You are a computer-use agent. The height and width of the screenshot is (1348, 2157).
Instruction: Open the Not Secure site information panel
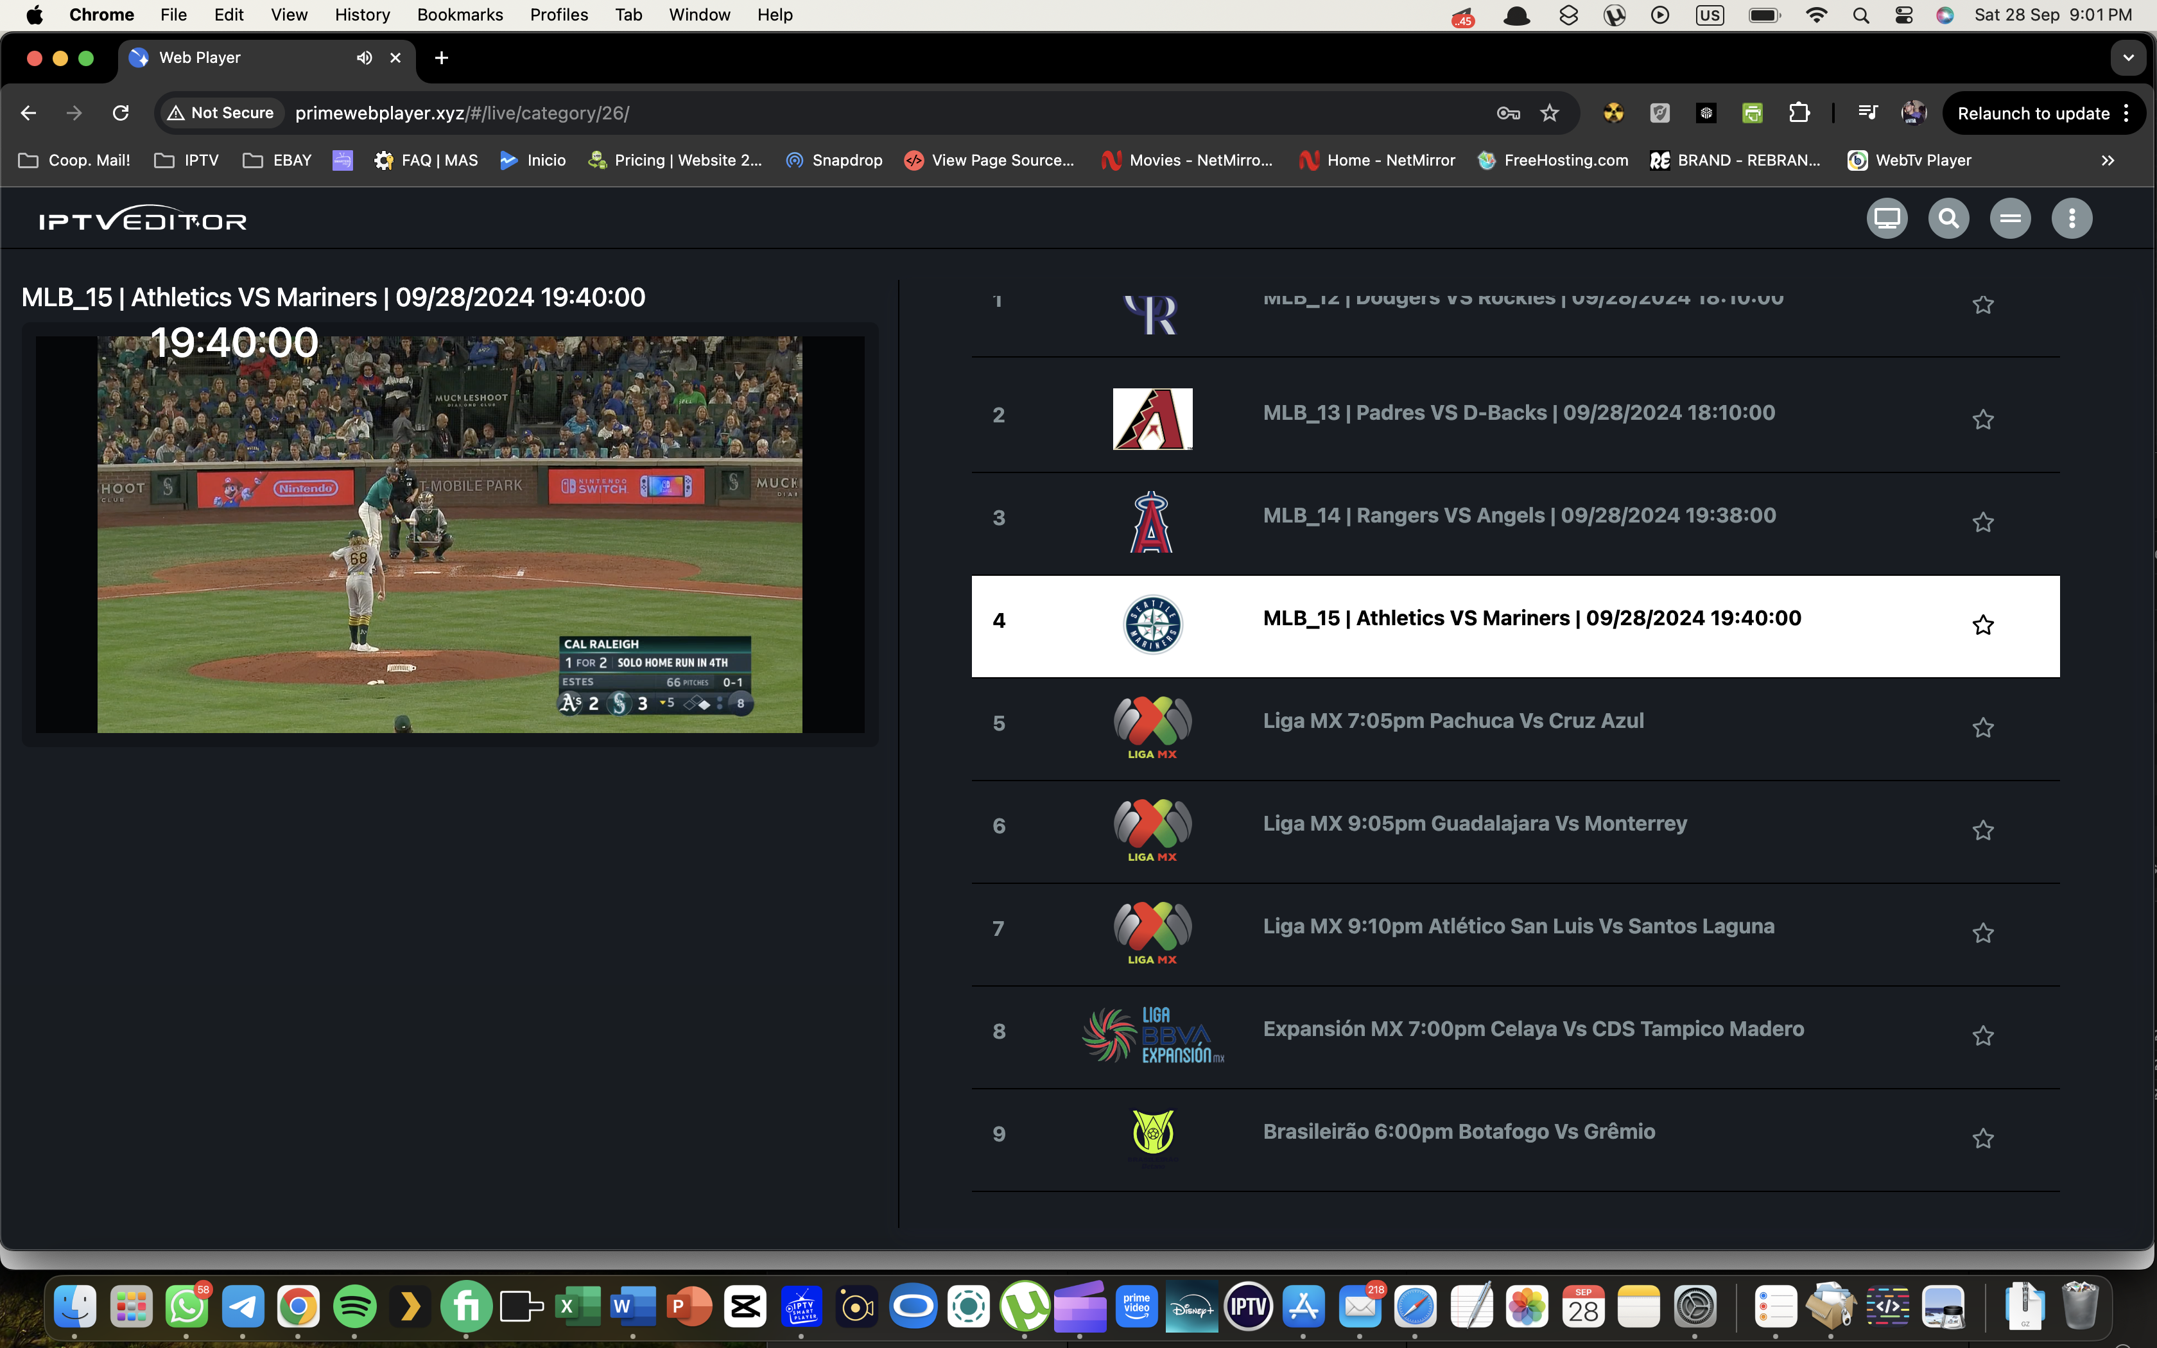click(220, 112)
